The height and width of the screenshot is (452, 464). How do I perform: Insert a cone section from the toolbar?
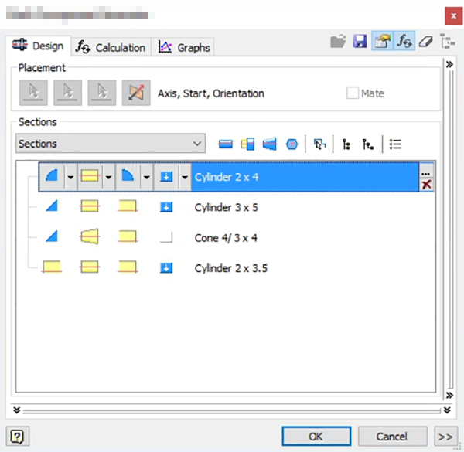coord(270,144)
